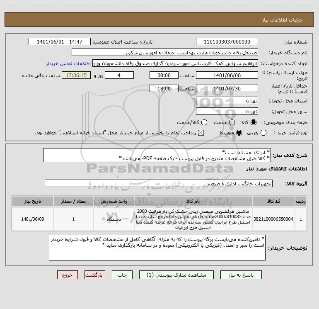Click price validity date 1401/07/30 field
Screen dimensions: 319x309
point(227,88)
